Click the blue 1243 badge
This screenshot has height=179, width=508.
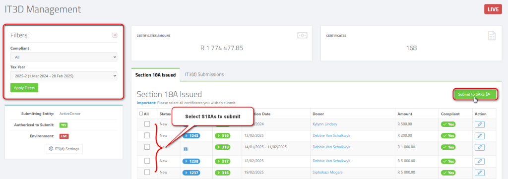click(x=191, y=136)
